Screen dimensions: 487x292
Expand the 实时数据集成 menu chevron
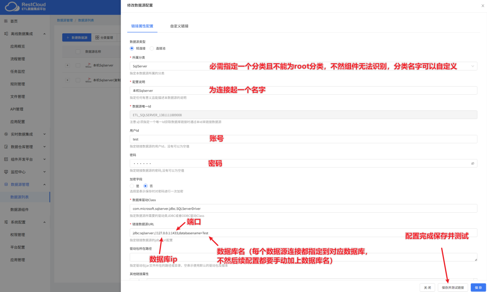pos(45,134)
